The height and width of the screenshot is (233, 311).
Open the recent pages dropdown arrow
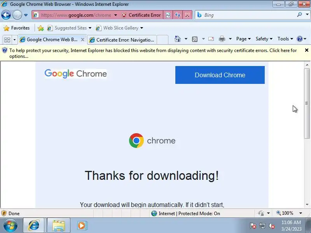click(26, 15)
